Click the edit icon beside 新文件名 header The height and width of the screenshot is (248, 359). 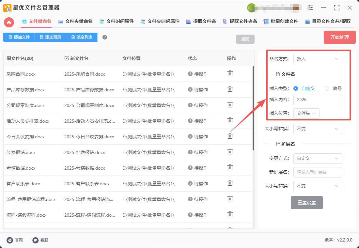tap(67, 58)
